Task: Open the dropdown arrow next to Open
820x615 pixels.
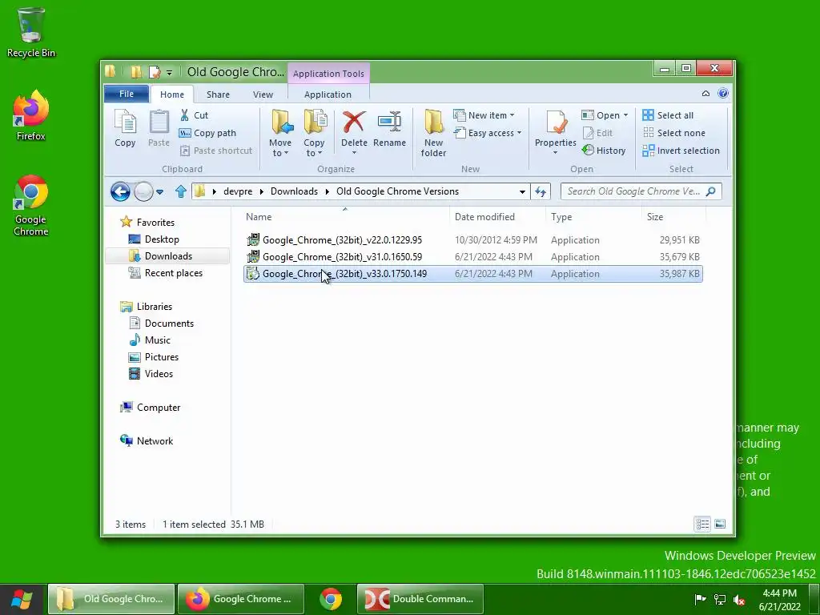Action: click(625, 115)
